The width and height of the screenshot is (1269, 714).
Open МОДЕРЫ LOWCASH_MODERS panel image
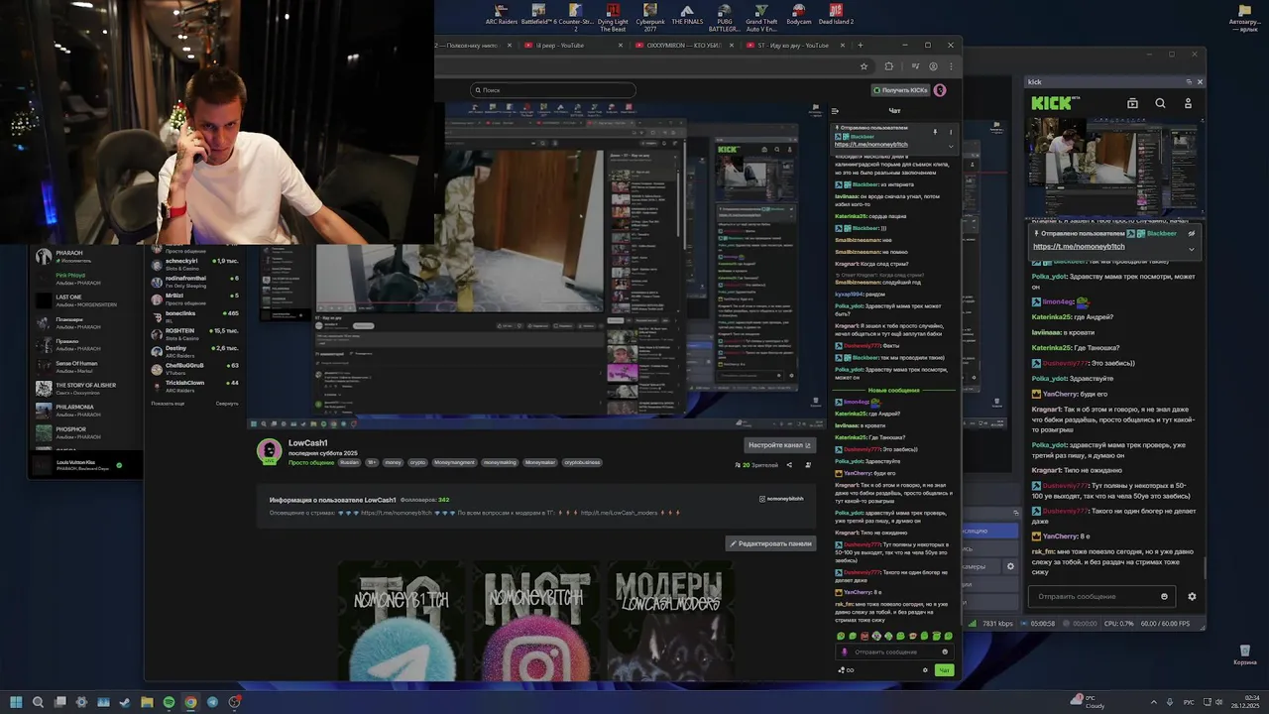click(671, 621)
